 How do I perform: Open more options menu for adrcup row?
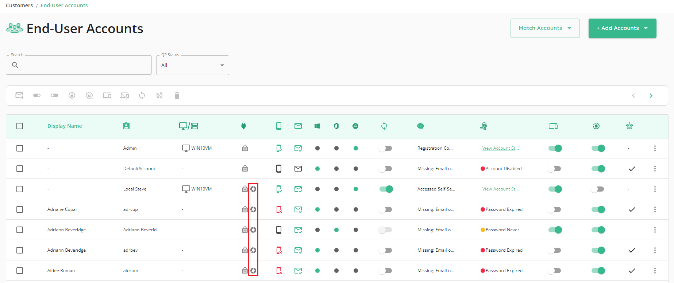pos(655,209)
